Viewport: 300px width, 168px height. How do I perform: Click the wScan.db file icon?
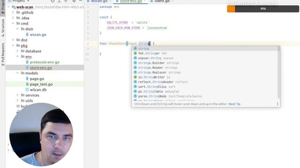(x=27, y=90)
